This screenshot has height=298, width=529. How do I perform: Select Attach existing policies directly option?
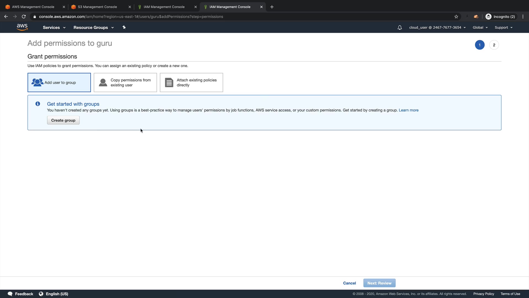(191, 83)
